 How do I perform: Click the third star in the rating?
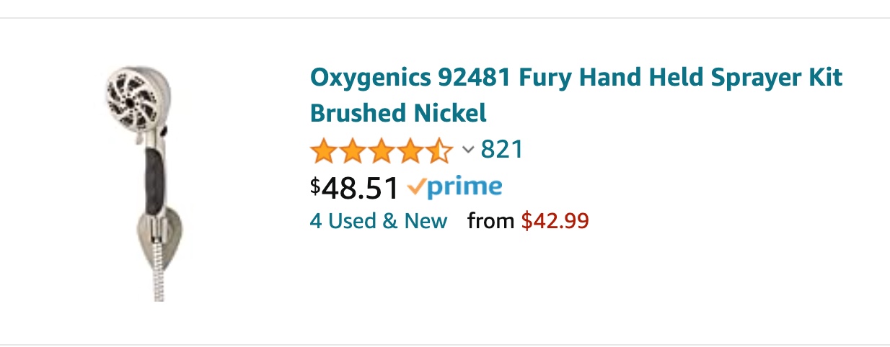pyautogui.click(x=381, y=151)
